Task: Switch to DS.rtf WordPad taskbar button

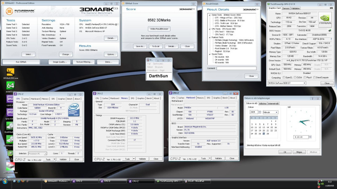Action: pyautogui.click(x=197, y=181)
